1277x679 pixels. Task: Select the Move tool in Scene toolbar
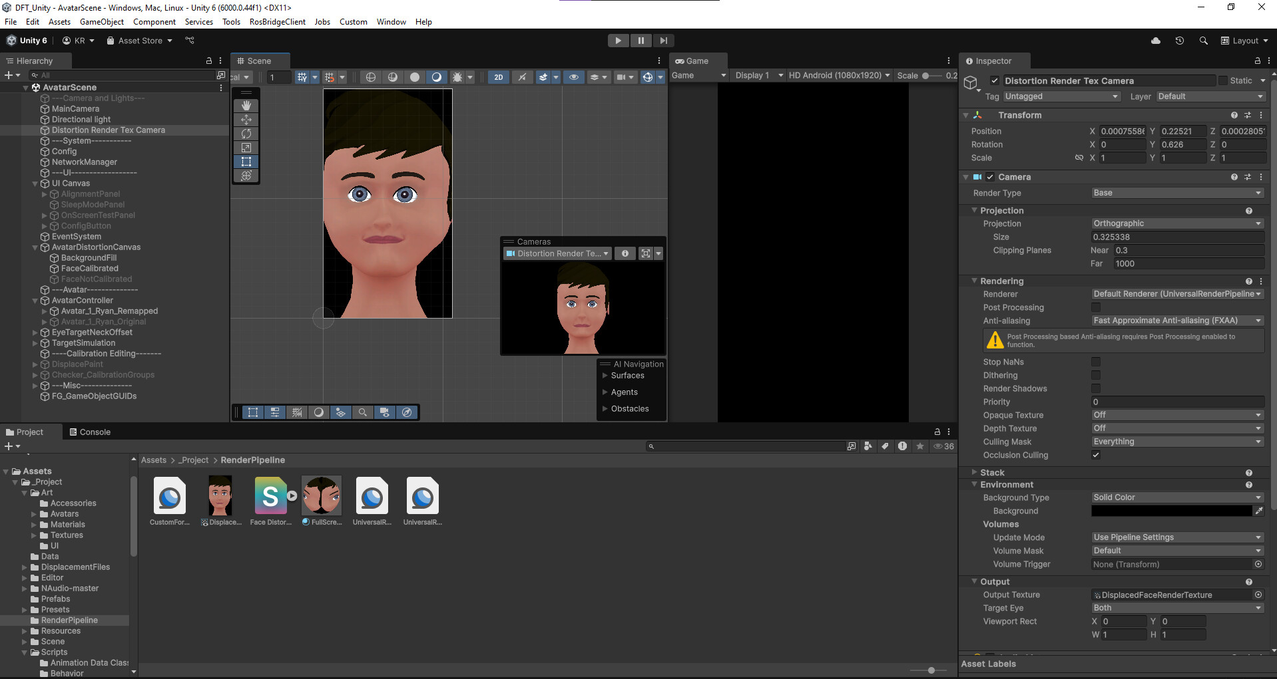coord(246,120)
